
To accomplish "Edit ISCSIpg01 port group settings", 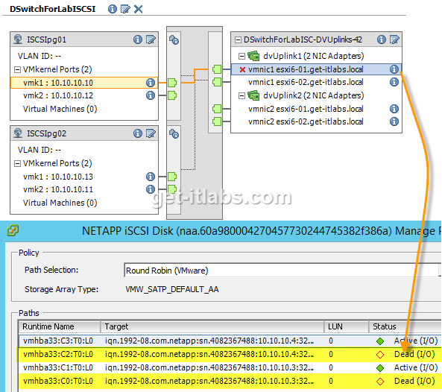I will [151, 39].
